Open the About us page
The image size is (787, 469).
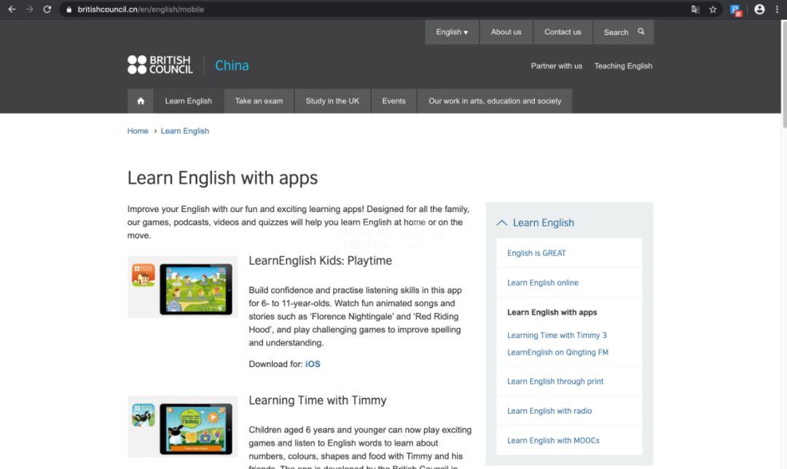pyautogui.click(x=506, y=32)
